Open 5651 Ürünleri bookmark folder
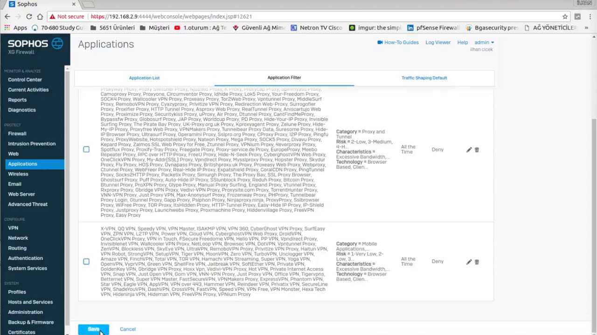 pos(112,28)
